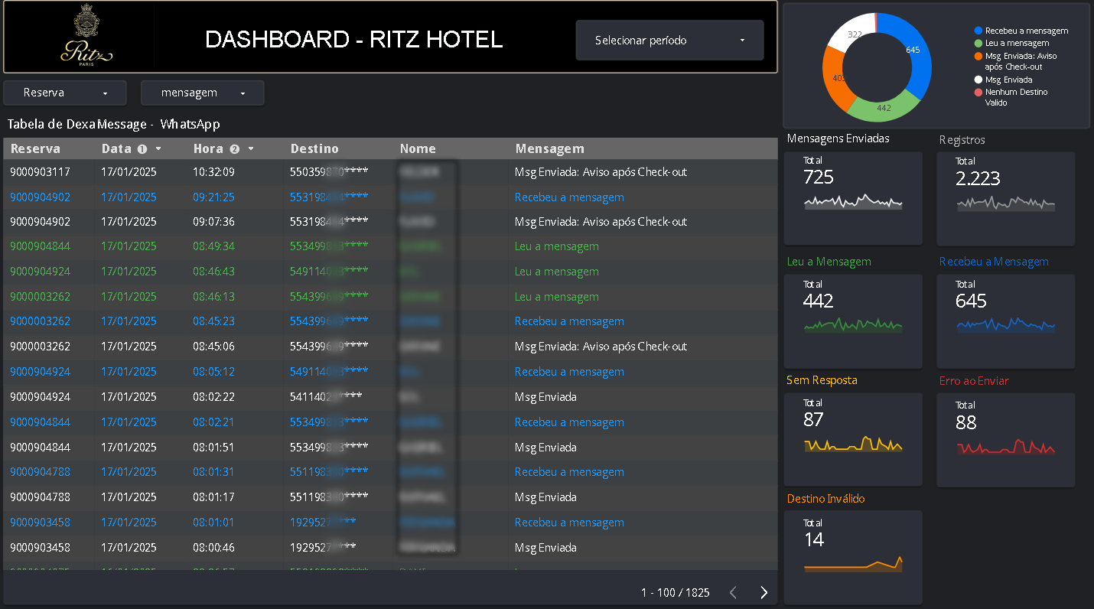1094x609 pixels.
Task: Click the yellow Sem Resposta sparkline
Action: [853, 445]
